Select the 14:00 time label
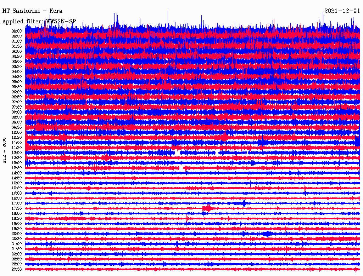 [17, 173]
